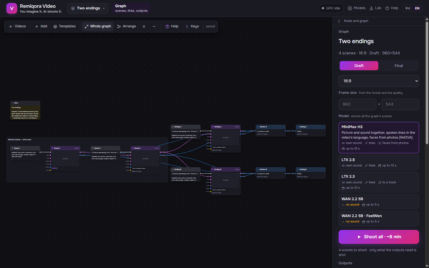Click the Version A node header
The width and height of the screenshot is (429, 268).
tap(271, 127)
